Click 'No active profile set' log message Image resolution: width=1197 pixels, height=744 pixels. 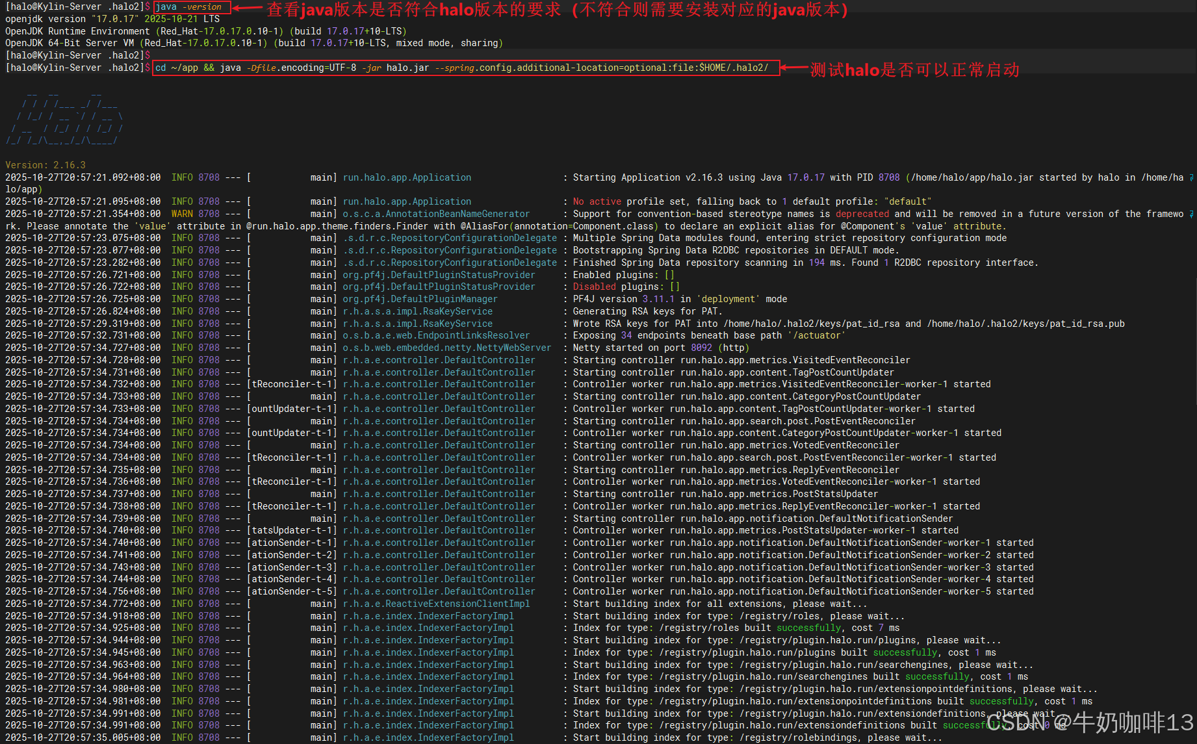pos(752,201)
